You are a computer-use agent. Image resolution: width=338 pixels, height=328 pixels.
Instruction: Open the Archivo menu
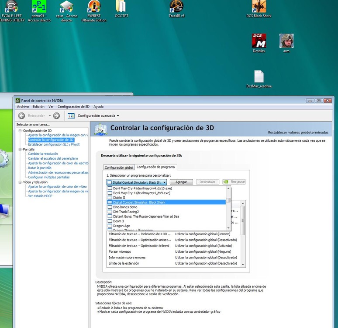pyautogui.click(x=23, y=107)
